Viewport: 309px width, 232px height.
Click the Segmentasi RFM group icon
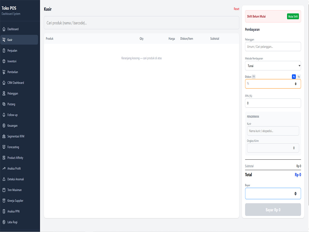pyautogui.click(x=4, y=136)
